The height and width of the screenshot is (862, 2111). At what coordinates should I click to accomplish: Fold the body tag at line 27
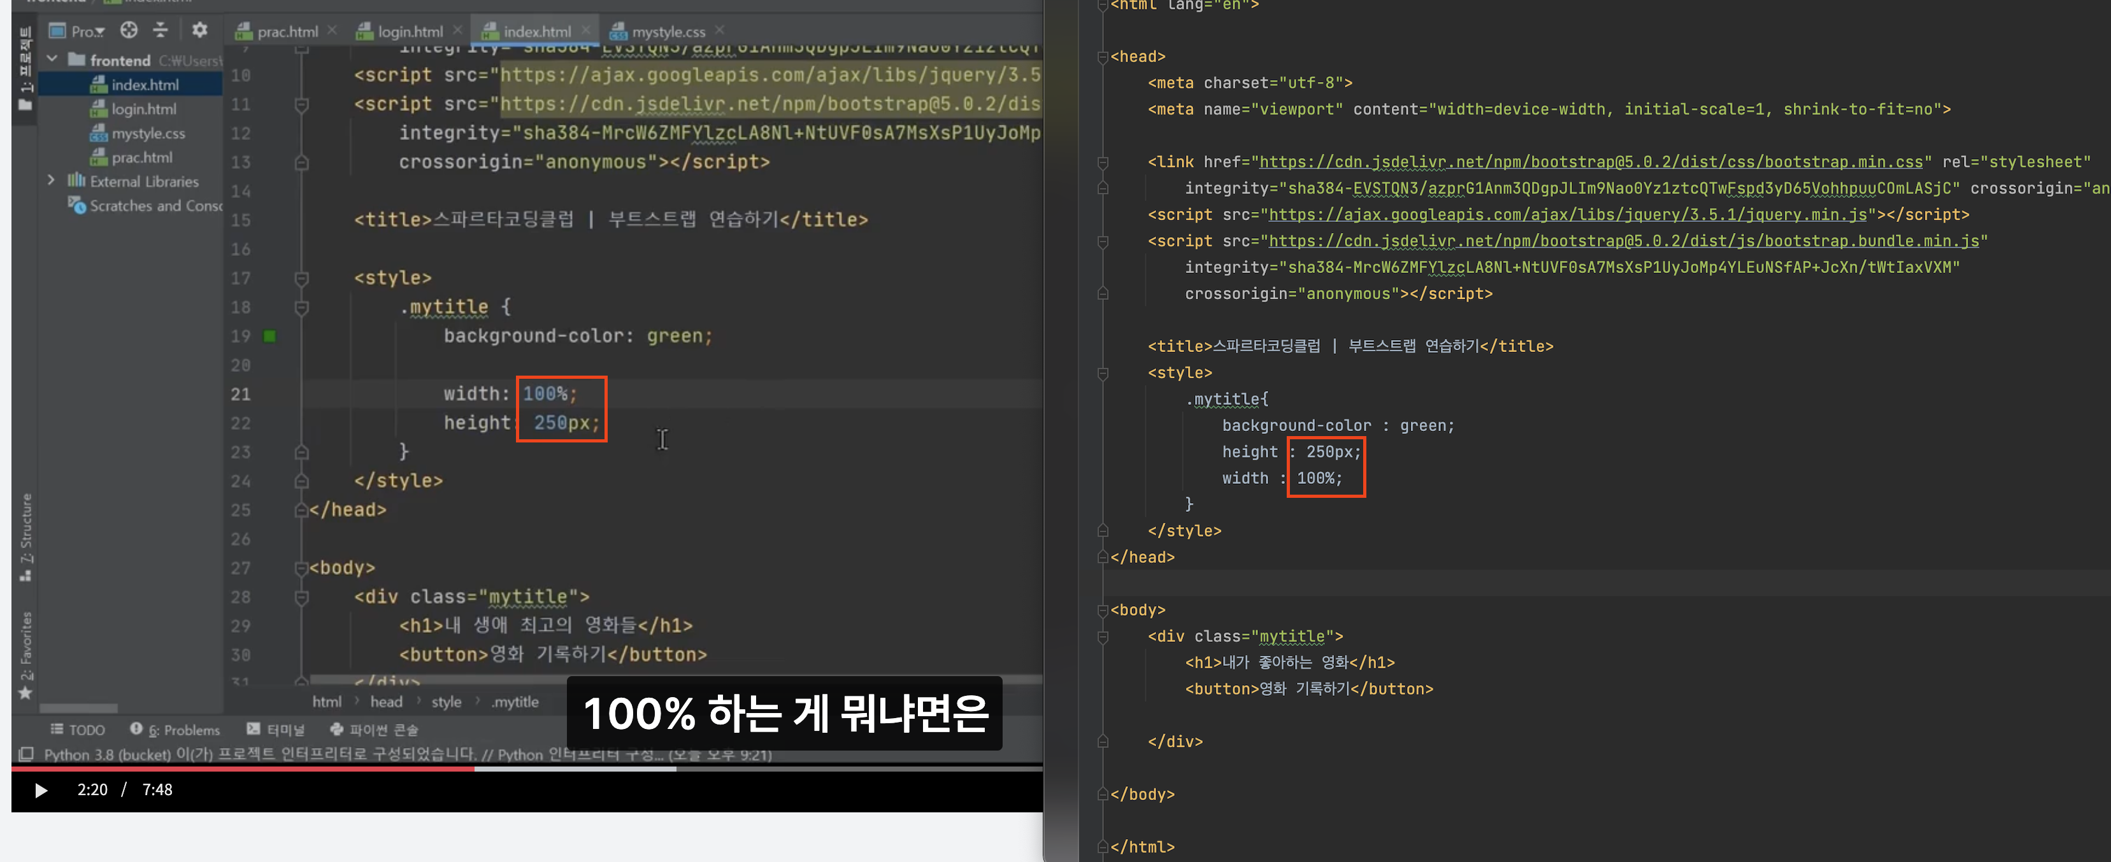coord(301,568)
